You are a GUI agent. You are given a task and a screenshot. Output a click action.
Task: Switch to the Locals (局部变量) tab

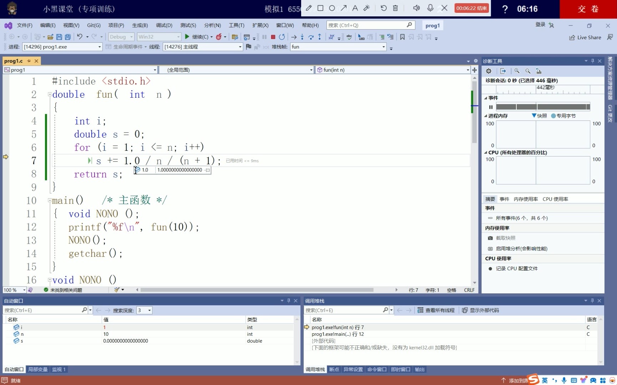(38, 369)
